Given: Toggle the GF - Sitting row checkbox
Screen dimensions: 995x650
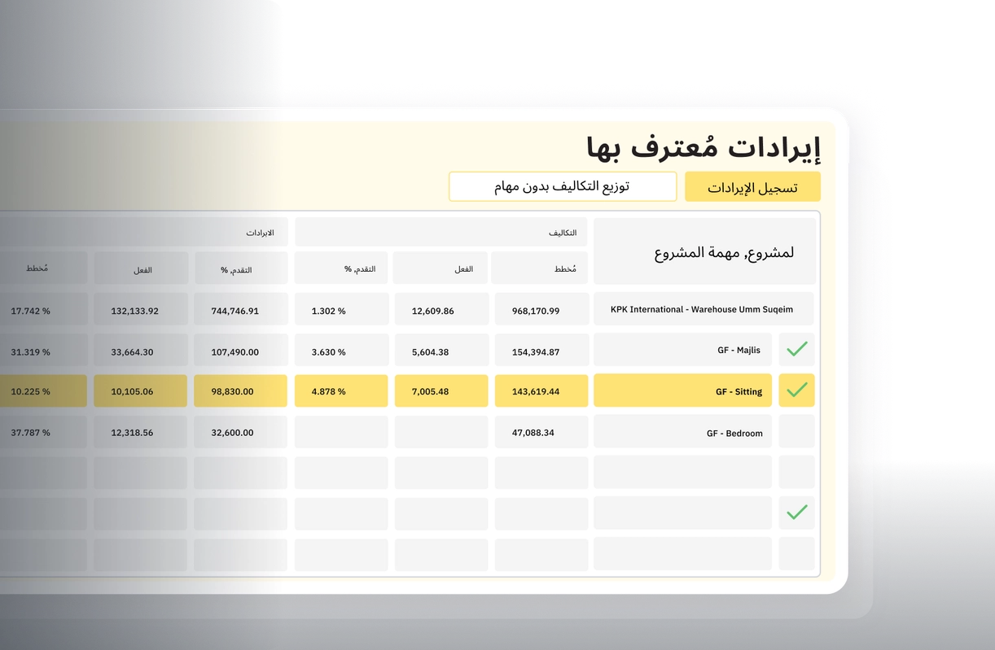Looking at the screenshot, I should click(x=797, y=390).
